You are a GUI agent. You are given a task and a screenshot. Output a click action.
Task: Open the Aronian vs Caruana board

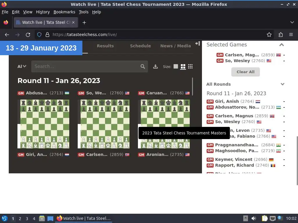[x=165, y=124]
